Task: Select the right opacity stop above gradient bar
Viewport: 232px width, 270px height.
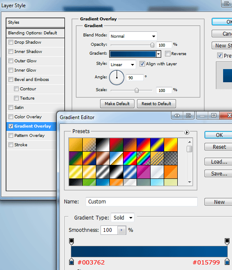Action: (x=227, y=242)
